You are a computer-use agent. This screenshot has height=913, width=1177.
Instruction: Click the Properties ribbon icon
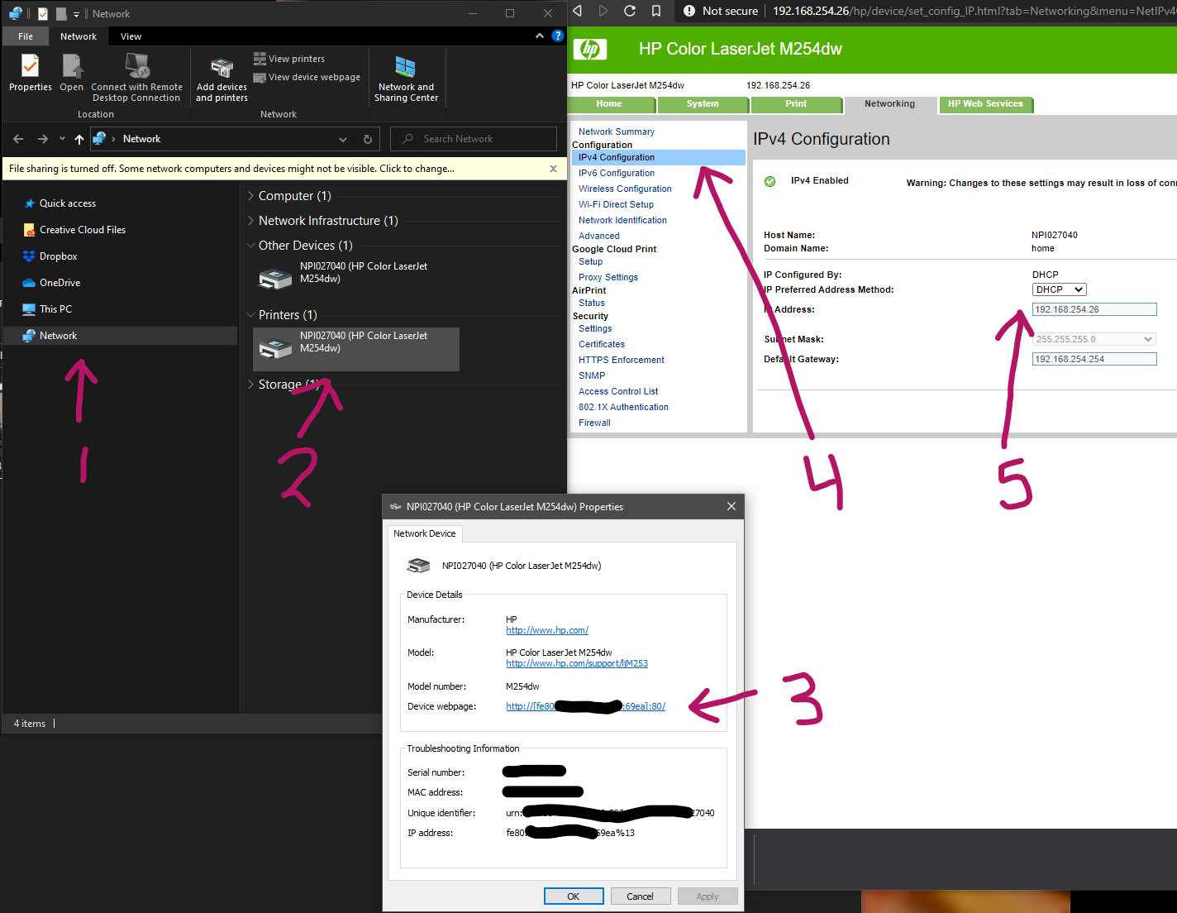coord(30,72)
